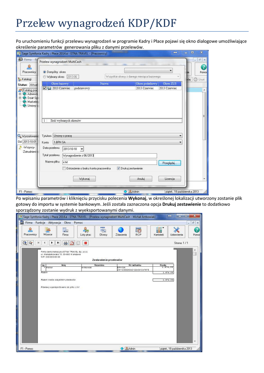Open the Data przelewu date picker
Image resolution: width=264 pixels, height=373 pixels.
(x=82, y=149)
